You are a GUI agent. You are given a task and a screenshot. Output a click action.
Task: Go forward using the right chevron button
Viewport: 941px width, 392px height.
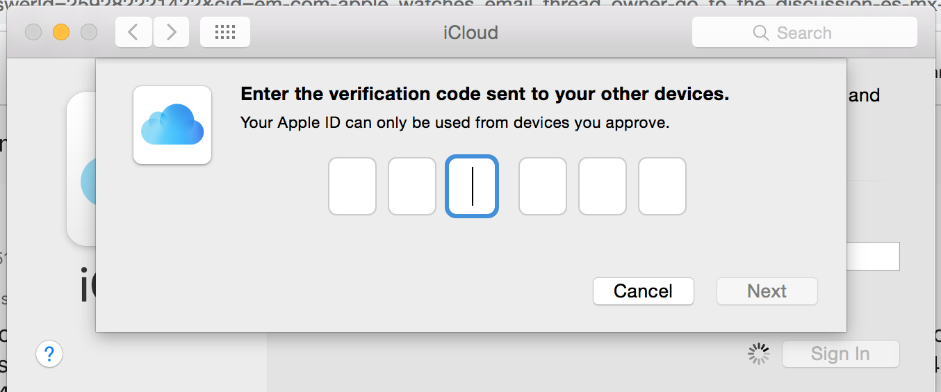[171, 33]
